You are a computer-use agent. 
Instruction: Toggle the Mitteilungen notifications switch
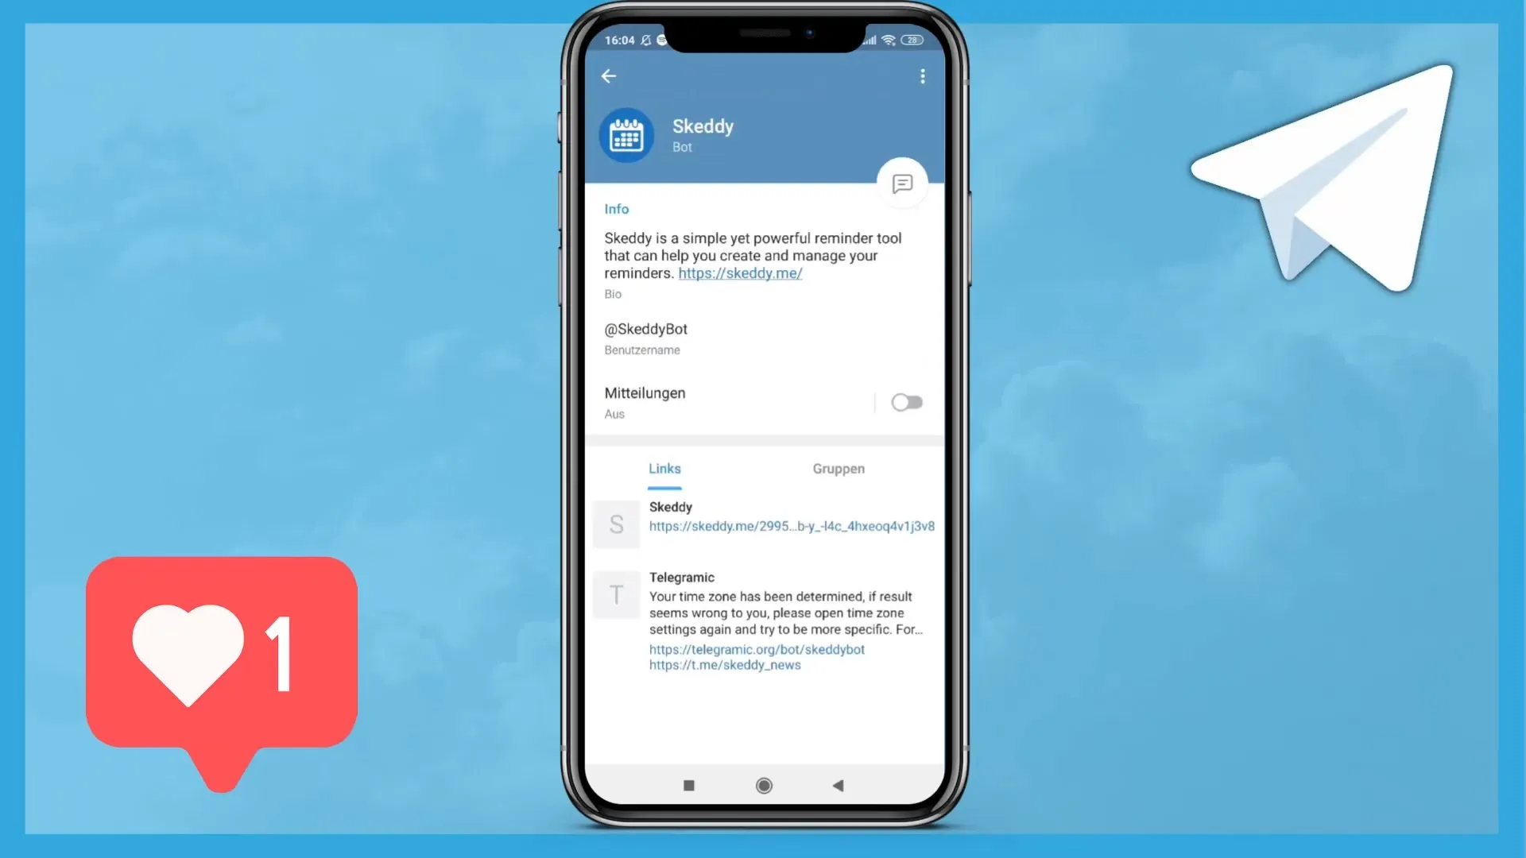pos(904,402)
